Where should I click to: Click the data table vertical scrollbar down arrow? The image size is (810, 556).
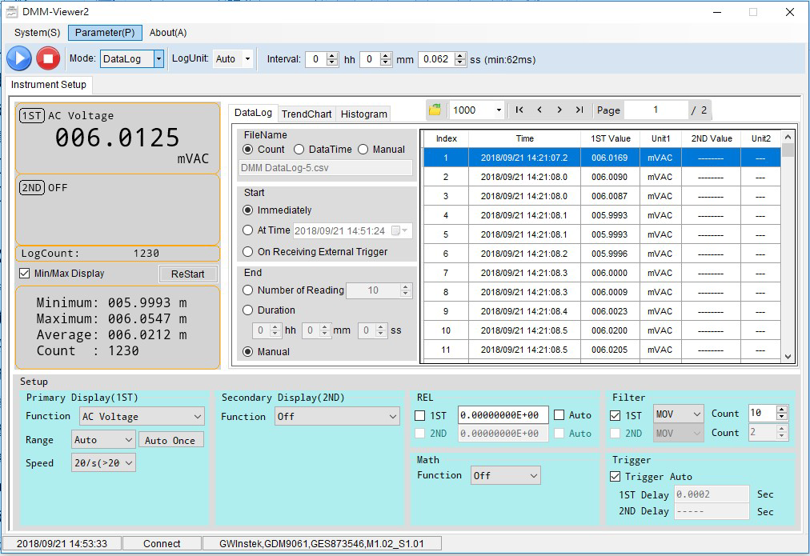pyautogui.click(x=788, y=357)
